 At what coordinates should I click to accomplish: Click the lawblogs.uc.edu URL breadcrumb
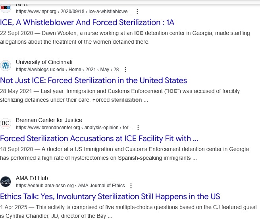[x=67, y=70]
